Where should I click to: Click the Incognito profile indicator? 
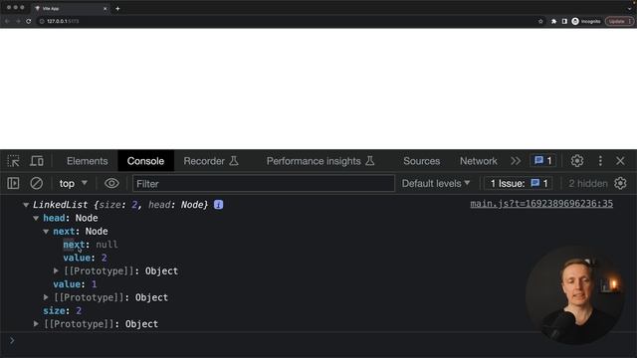586,21
